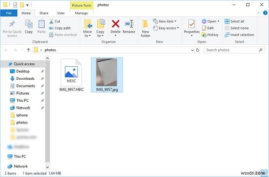Open Pictures in navigation pane

tap(23, 93)
